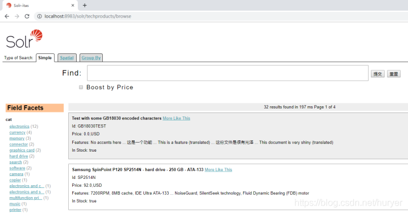This screenshot has height=213, width=408.
Task: Click the Find search input field
Action: tap(228, 73)
